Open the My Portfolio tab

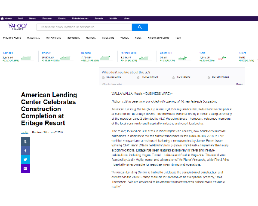54,38
